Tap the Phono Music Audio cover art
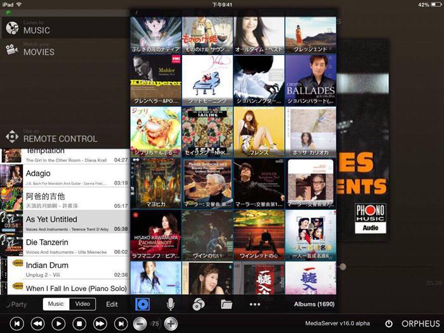This screenshot has height=333, width=444. click(363, 140)
